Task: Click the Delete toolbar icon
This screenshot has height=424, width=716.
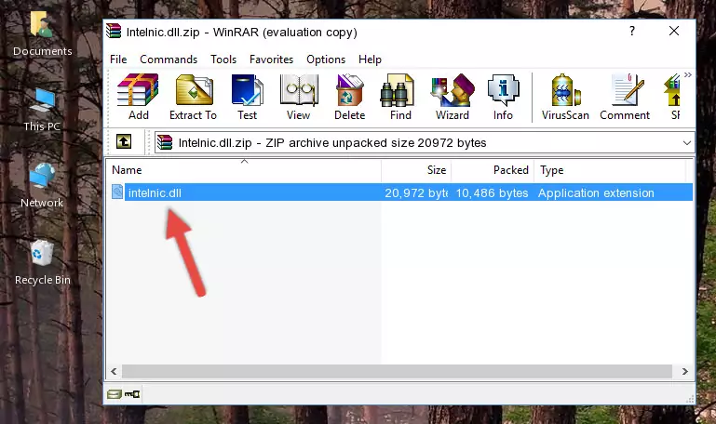Action: tap(350, 97)
